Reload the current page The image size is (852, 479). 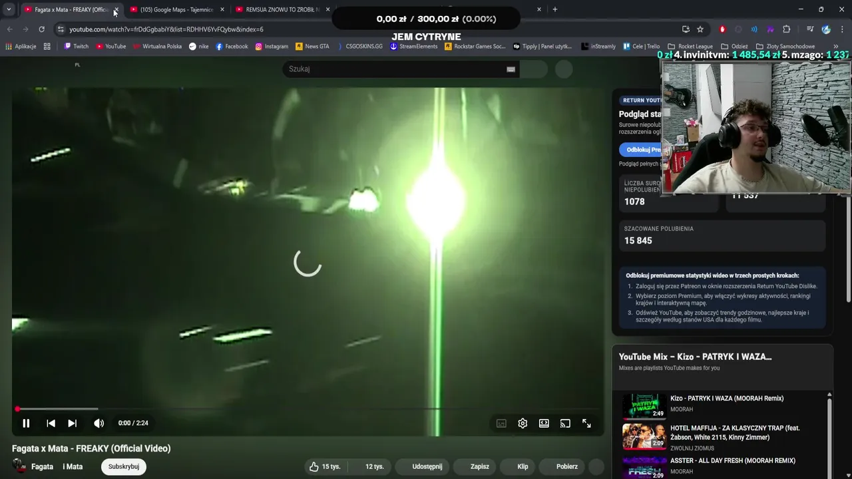click(x=41, y=29)
